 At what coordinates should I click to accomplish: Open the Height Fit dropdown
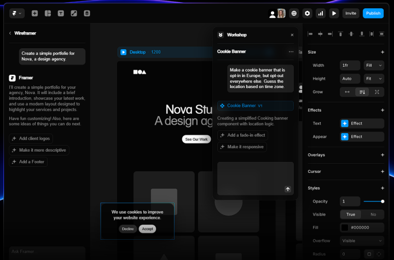374,79
